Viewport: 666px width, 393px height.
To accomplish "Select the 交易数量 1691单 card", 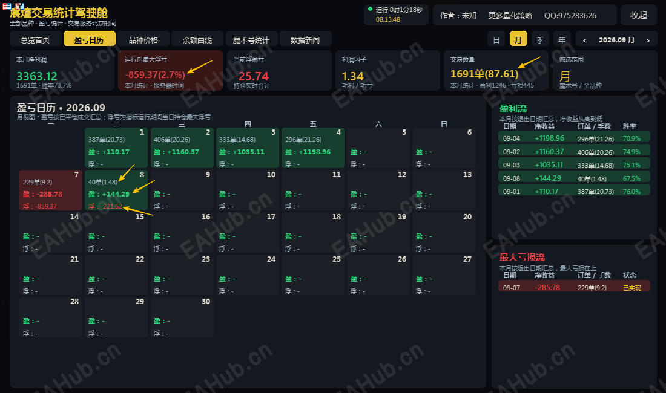I will click(496, 70).
